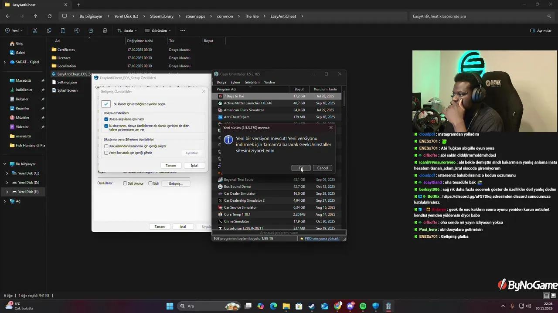Click OK in the new version dialog
The image size is (558, 313).
[301, 168]
